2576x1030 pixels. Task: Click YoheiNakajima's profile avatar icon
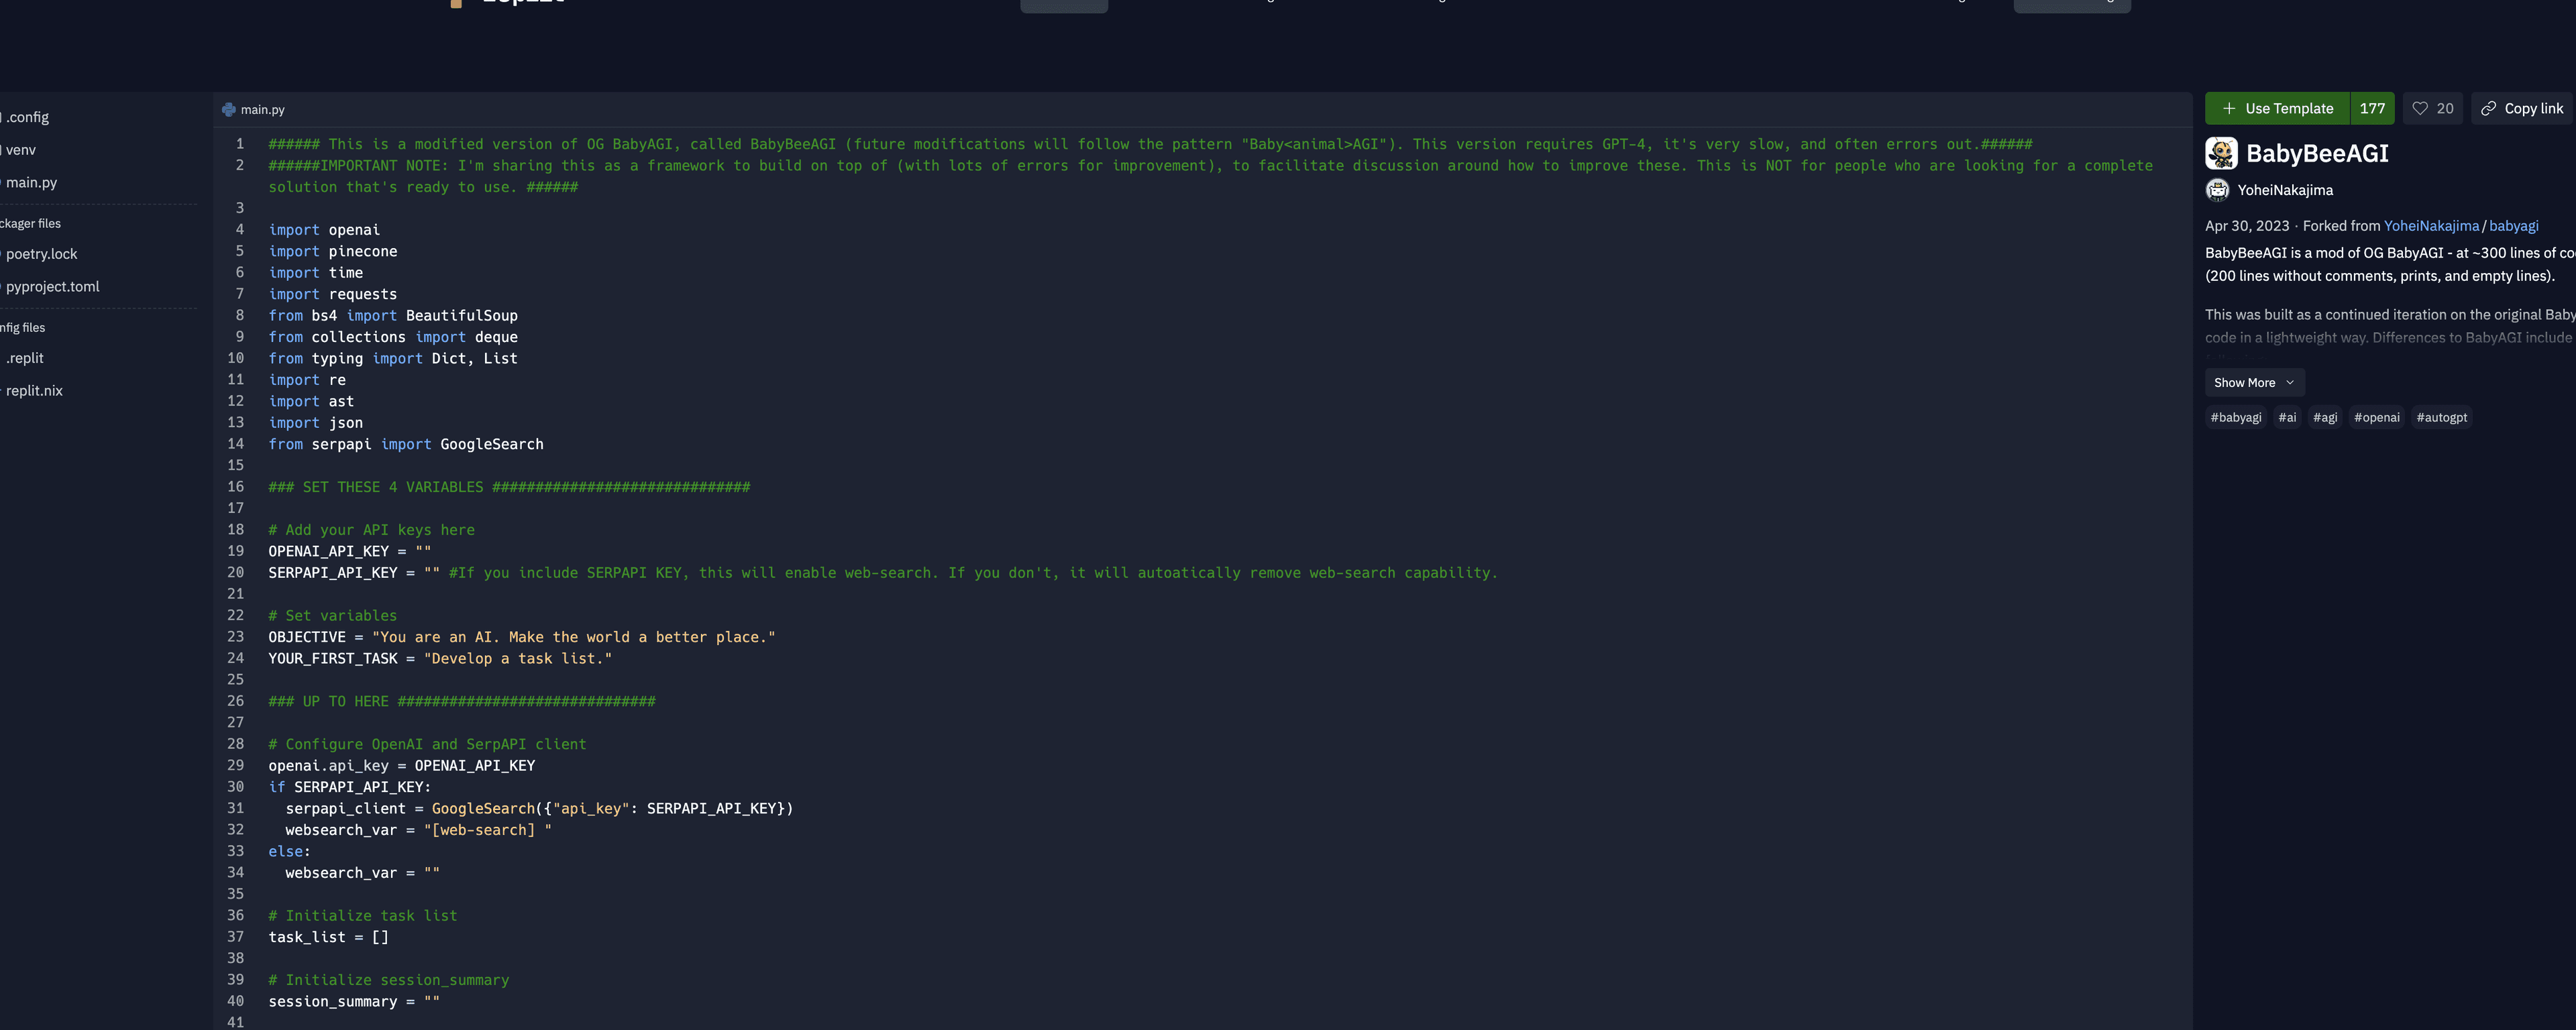pos(2217,189)
